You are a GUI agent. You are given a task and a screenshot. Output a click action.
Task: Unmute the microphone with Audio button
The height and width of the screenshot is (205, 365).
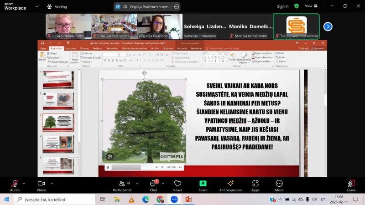click(x=15, y=184)
